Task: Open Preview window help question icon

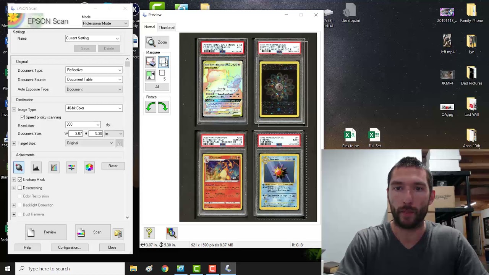Action: click(149, 233)
